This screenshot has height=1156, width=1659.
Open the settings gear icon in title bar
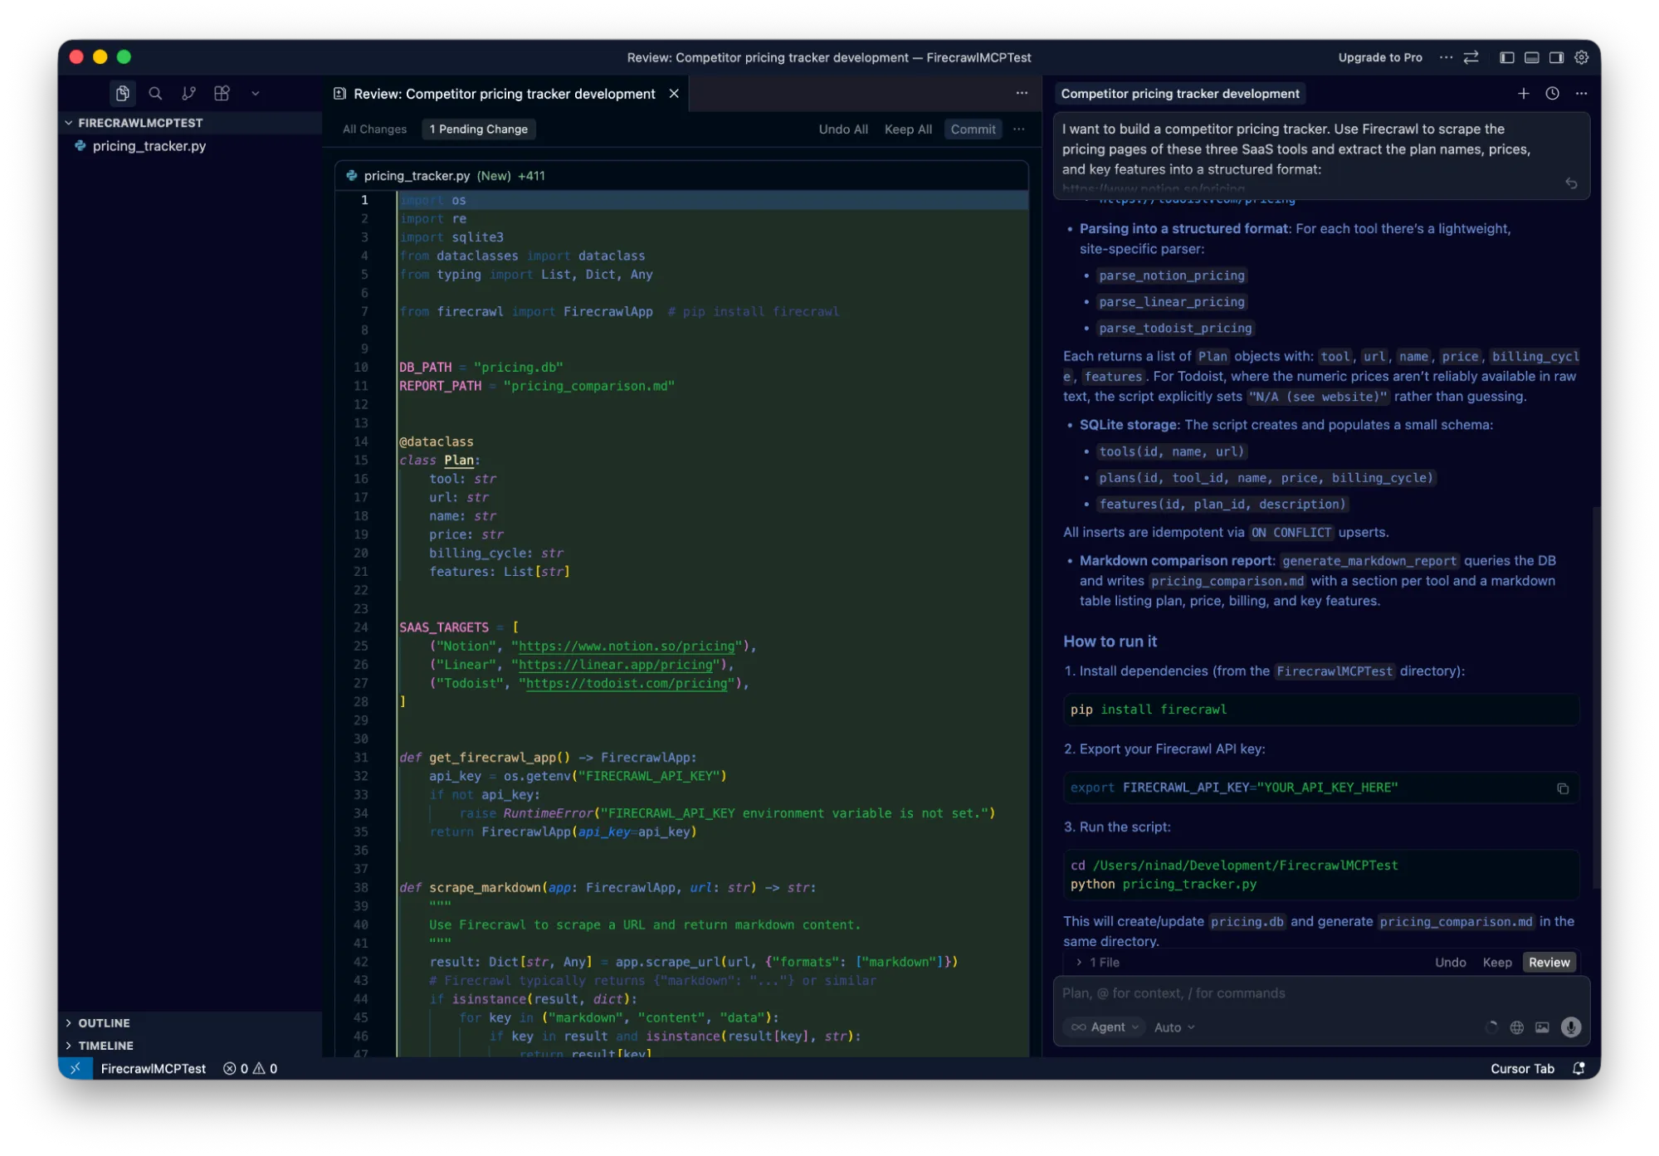click(1581, 57)
